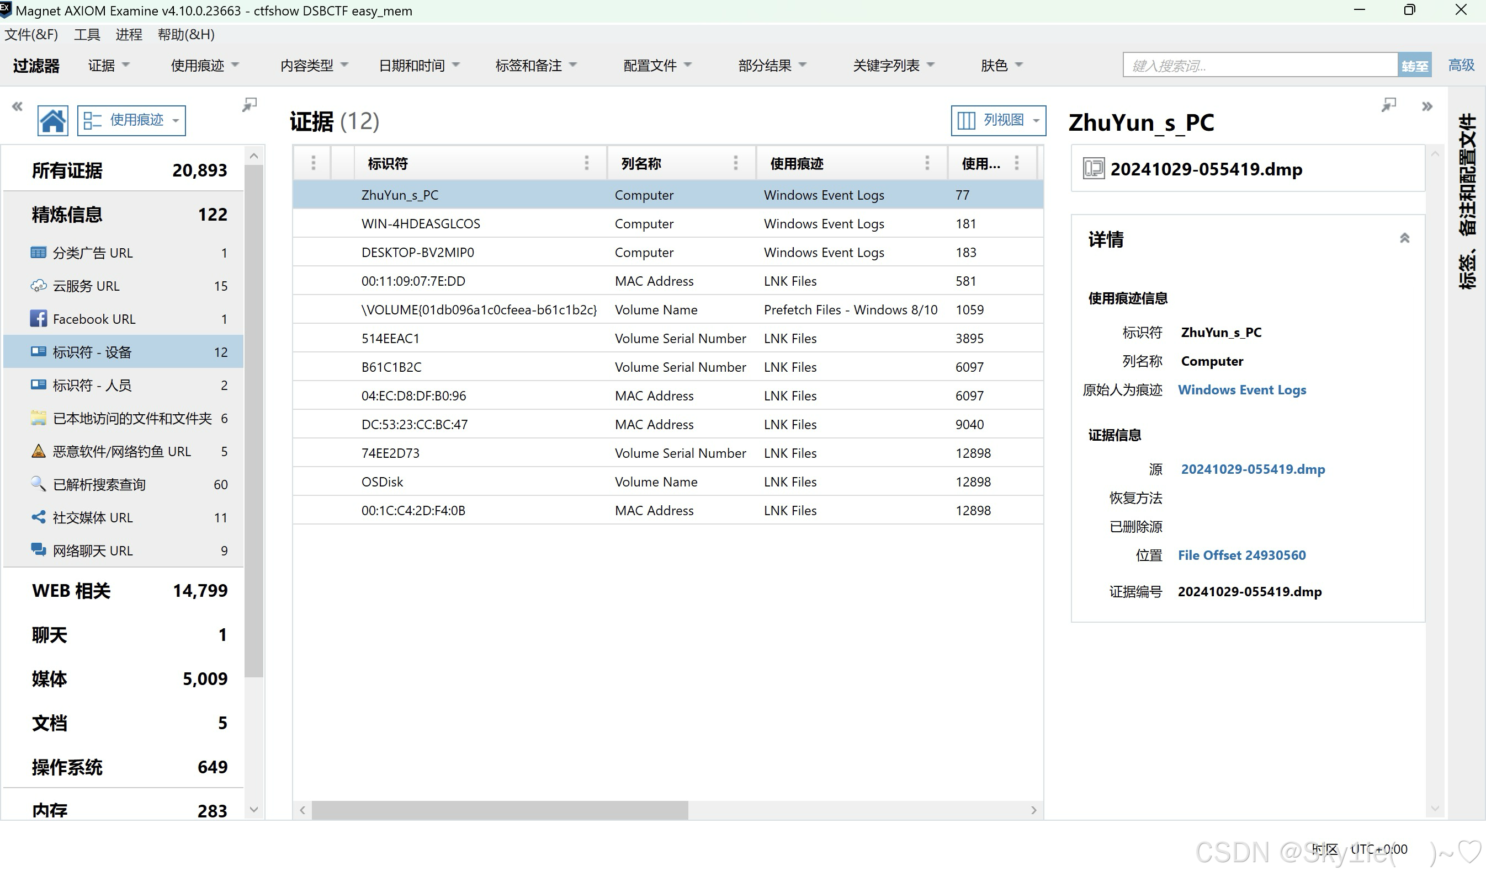Select the WIN-4HDEASGLCOS evidence row

click(x=421, y=224)
